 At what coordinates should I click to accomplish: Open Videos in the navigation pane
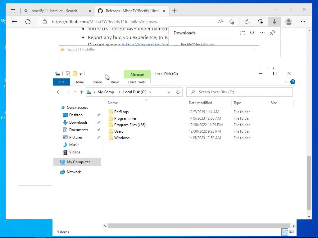click(75, 152)
